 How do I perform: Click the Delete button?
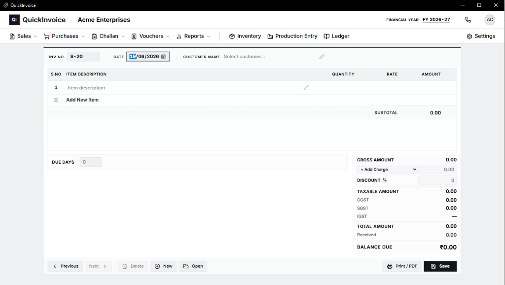pos(133,266)
